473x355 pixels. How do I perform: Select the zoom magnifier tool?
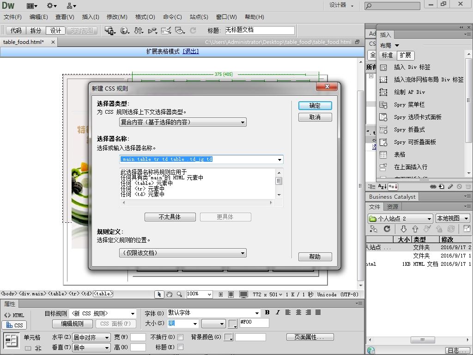pyautogui.click(x=180, y=294)
